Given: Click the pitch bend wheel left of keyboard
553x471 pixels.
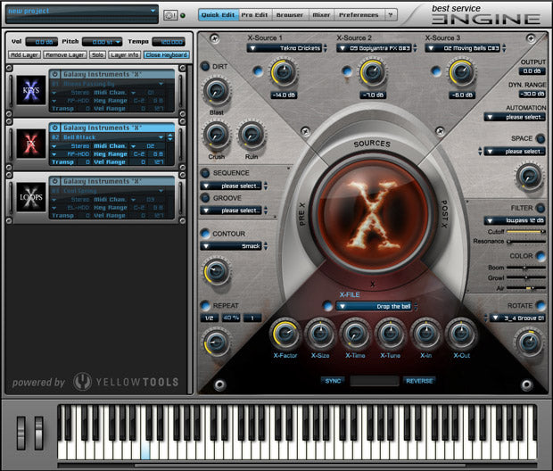Looking at the screenshot, I should (21, 433).
